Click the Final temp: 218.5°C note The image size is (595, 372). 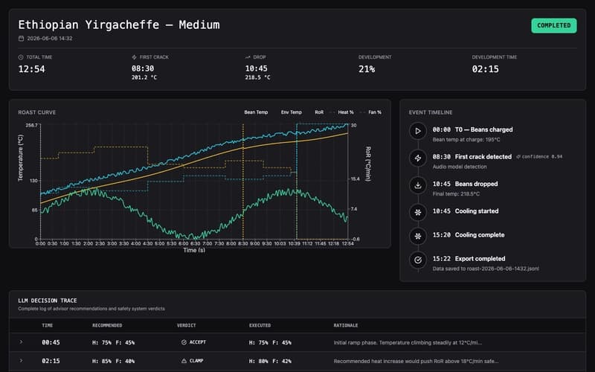(456, 194)
